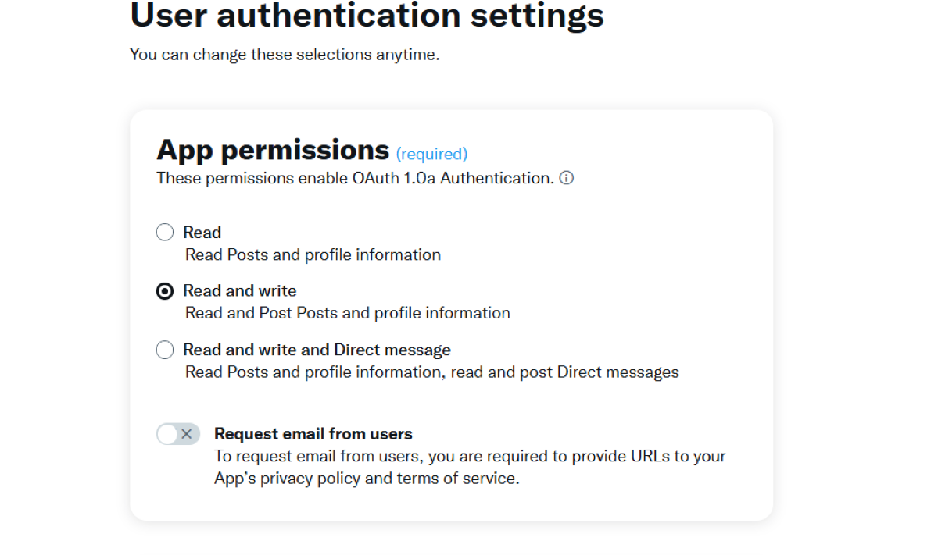Click the bold "Read" option label
Image resolution: width=938 pixels, height=555 pixels.
click(x=202, y=233)
